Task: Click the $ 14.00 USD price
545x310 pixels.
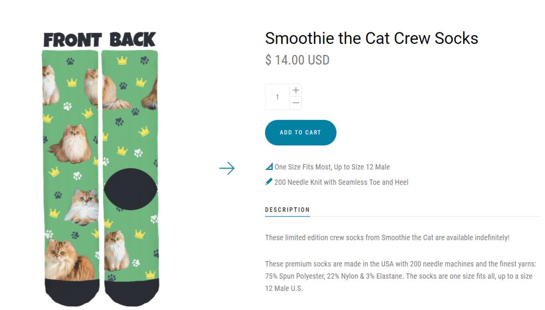Action: [x=297, y=60]
